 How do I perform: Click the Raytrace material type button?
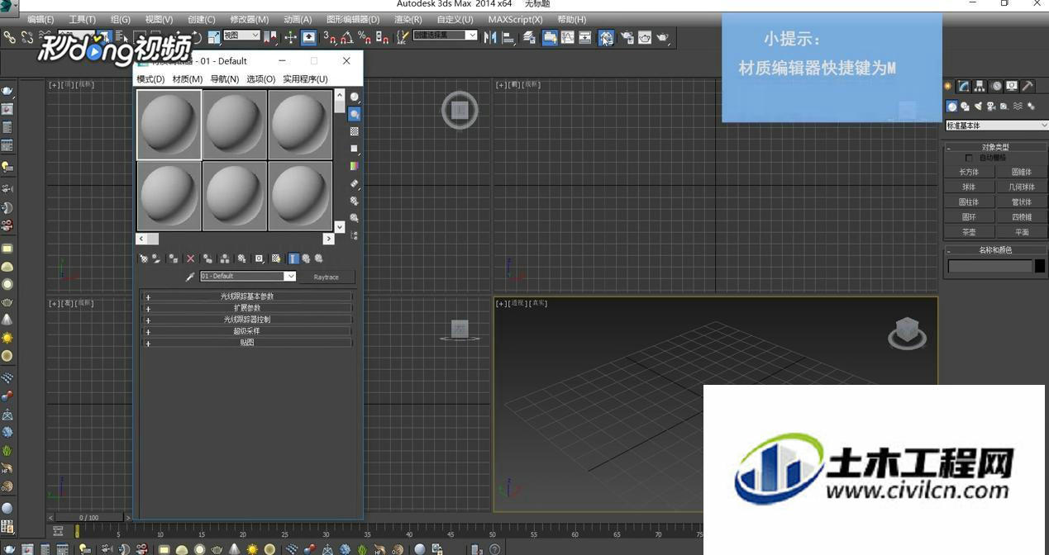[326, 277]
